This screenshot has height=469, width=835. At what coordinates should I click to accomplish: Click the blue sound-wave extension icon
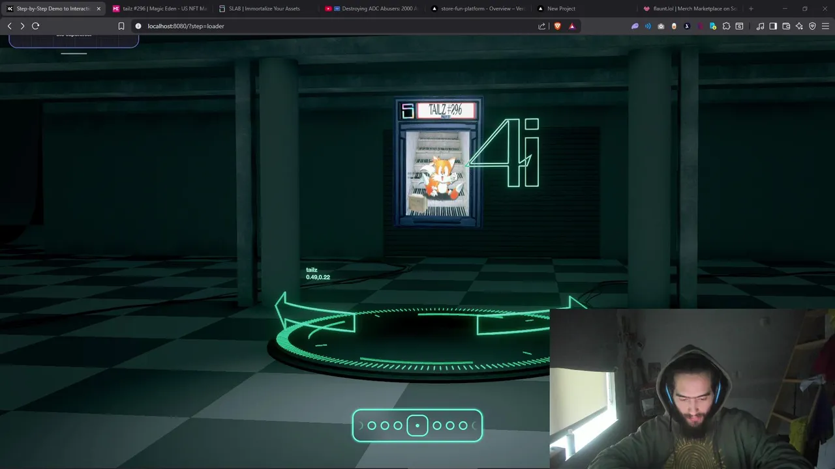648,26
